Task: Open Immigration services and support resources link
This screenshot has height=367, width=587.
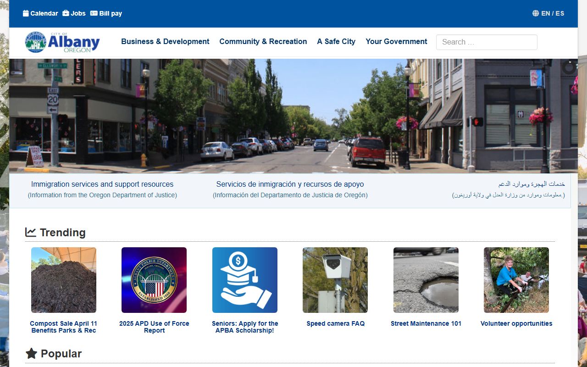Action: pos(102,184)
